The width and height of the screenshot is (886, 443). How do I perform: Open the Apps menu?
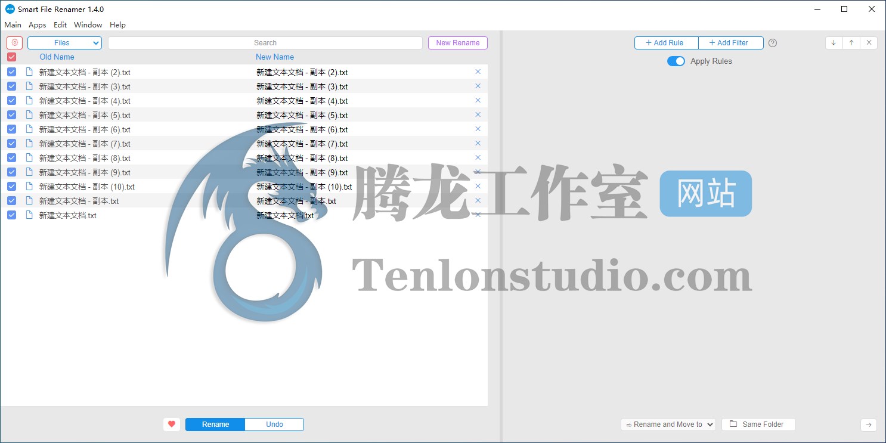(x=38, y=25)
